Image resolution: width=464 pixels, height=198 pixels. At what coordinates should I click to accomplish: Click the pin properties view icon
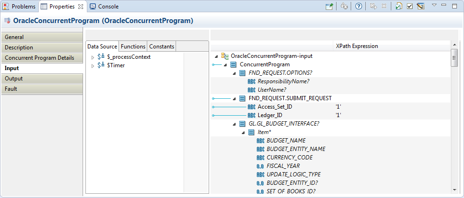coord(329,6)
